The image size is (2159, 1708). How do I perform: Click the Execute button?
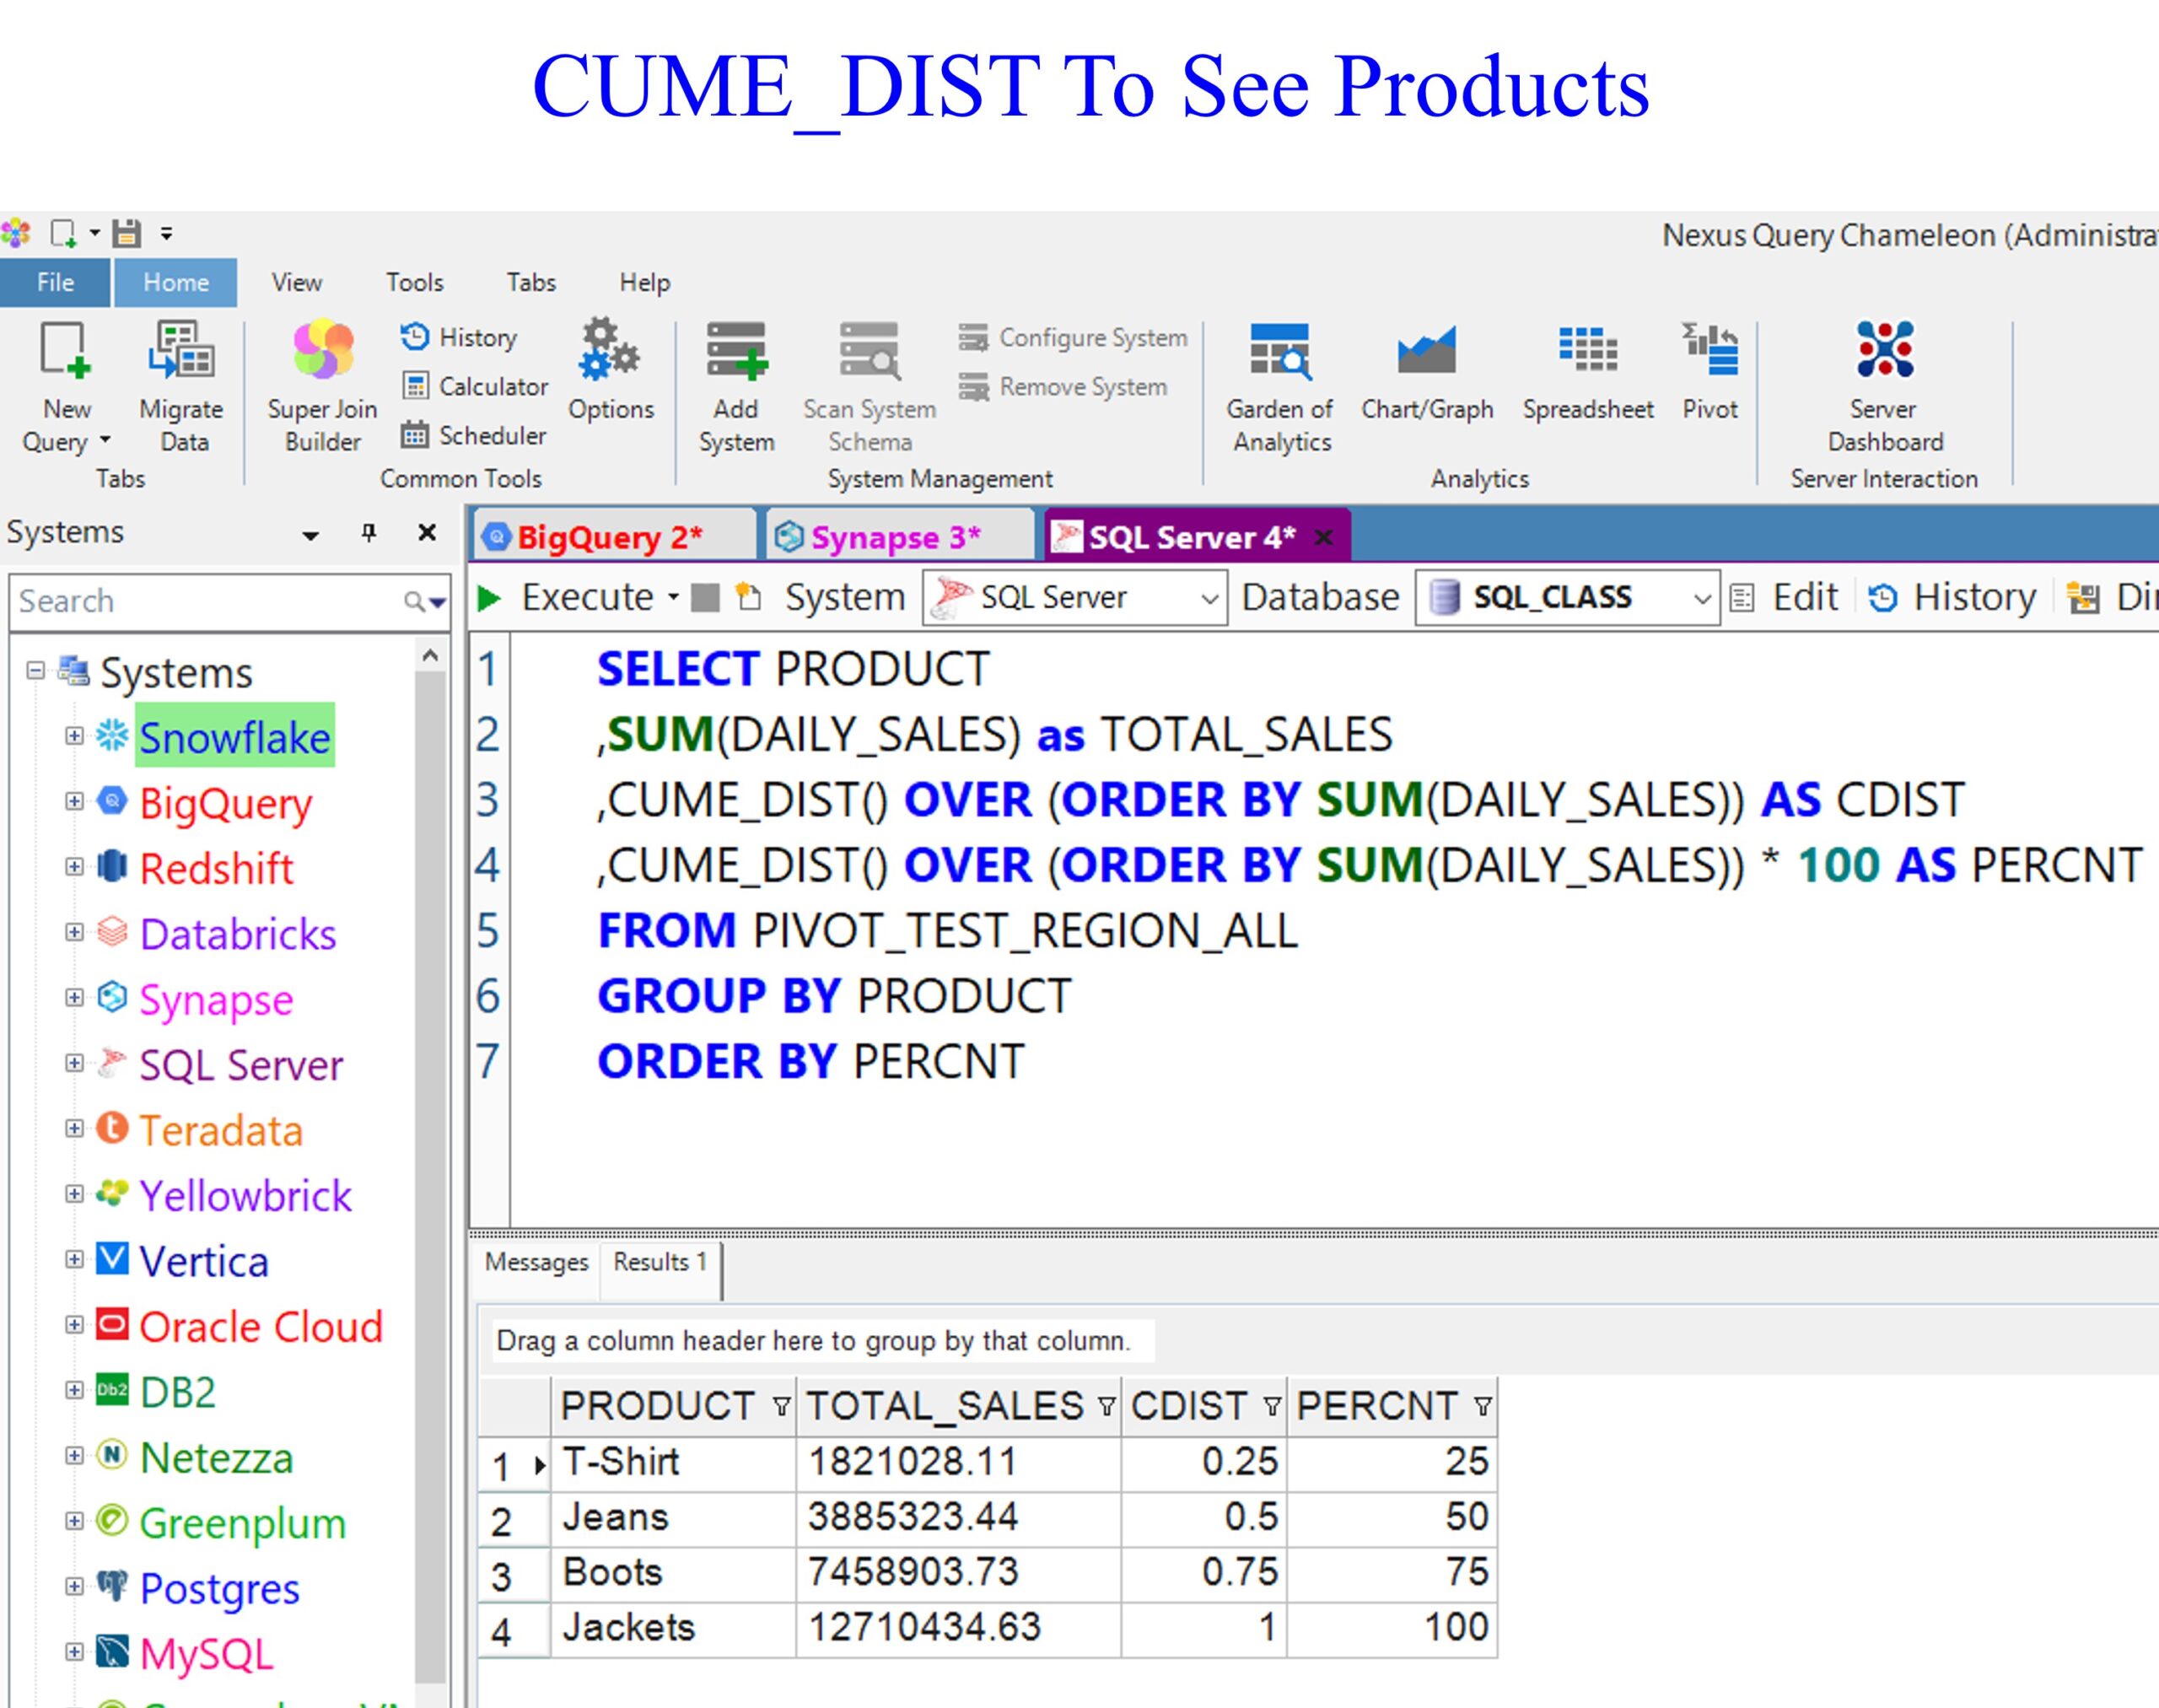click(x=570, y=598)
